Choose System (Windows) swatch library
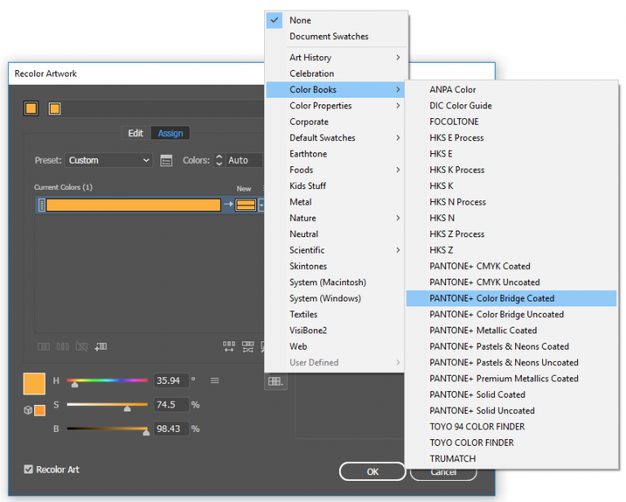 (x=337, y=298)
